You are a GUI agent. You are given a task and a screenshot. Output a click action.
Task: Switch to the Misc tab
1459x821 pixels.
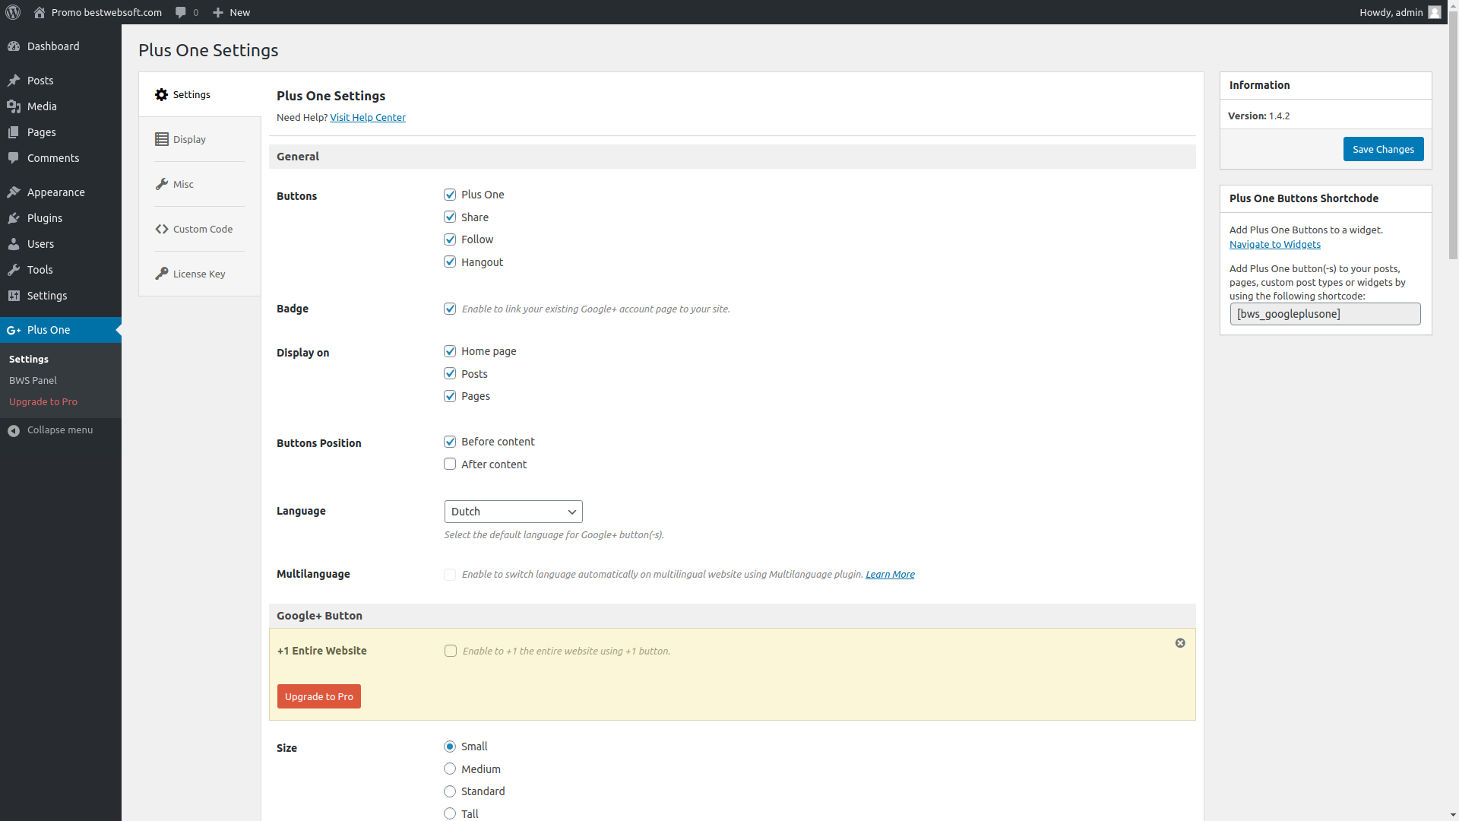click(200, 184)
